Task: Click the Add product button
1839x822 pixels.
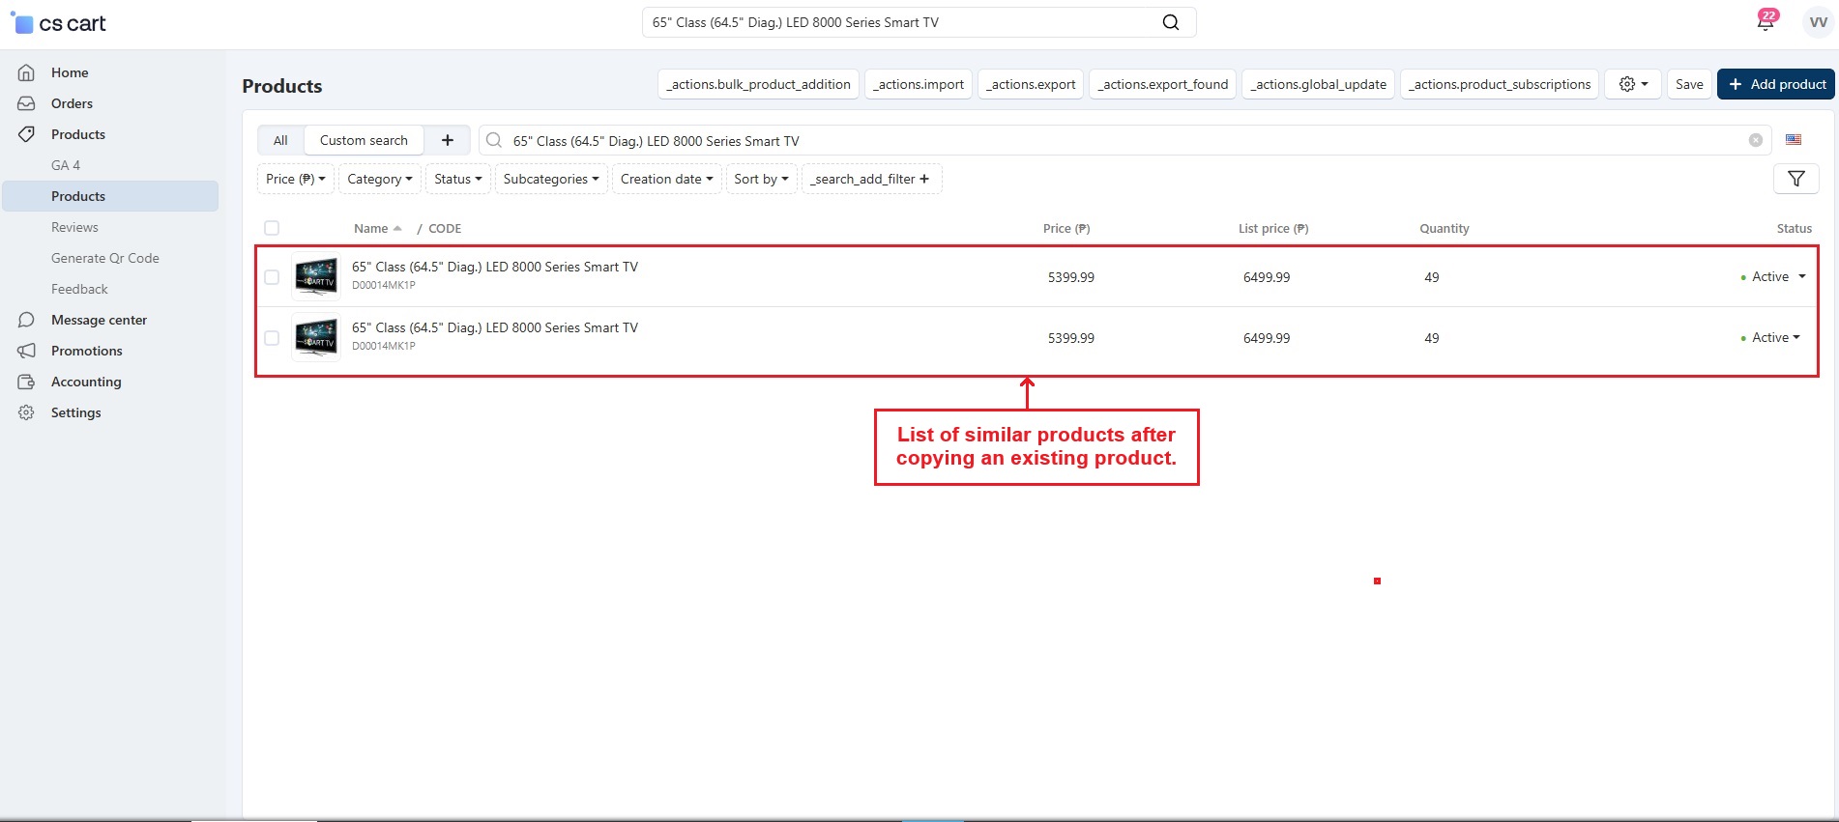Action: [1776, 84]
